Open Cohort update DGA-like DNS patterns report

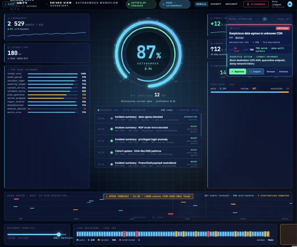(x=148, y=153)
